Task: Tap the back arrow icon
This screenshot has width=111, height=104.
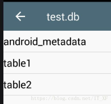Action: 20,16
